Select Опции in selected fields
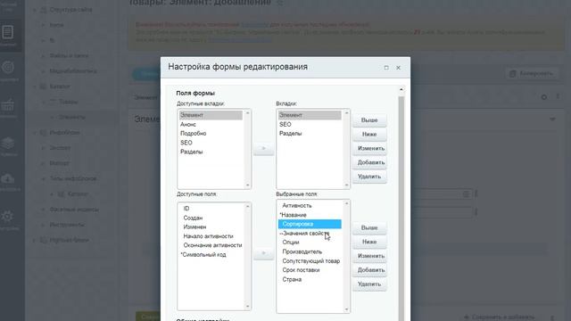571x321 pixels. [310, 243]
